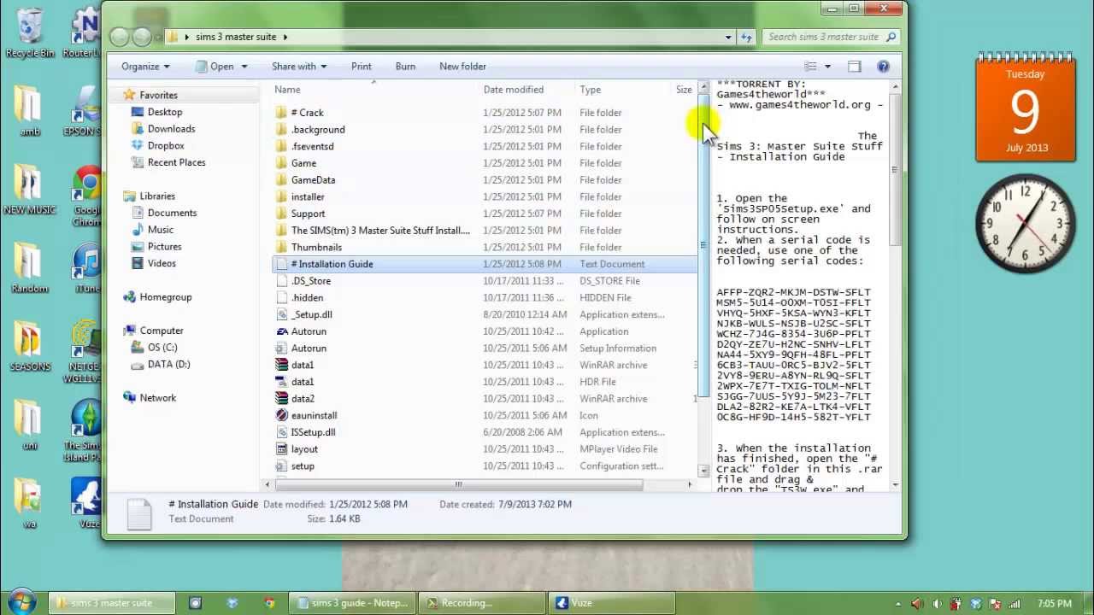Select DATA (D:) drive
1094x615 pixels.
[x=168, y=364]
